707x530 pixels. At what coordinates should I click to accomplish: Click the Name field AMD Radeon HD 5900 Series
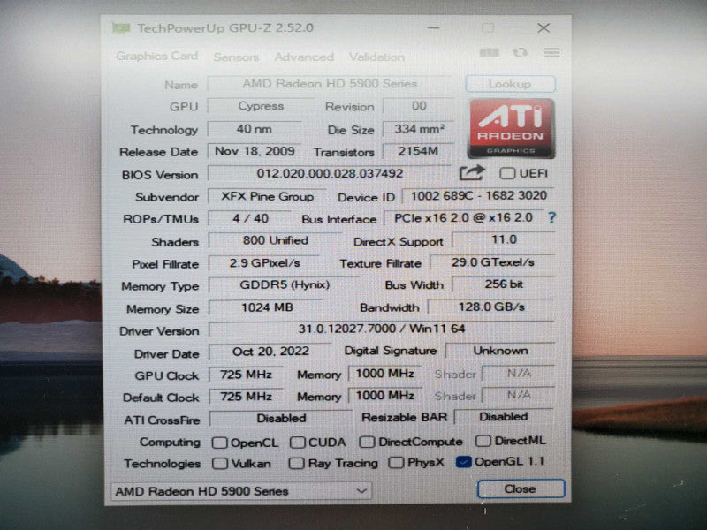tap(330, 84)
